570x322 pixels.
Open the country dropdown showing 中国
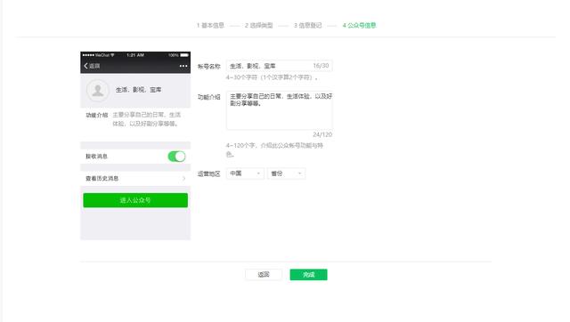(245, 173)
